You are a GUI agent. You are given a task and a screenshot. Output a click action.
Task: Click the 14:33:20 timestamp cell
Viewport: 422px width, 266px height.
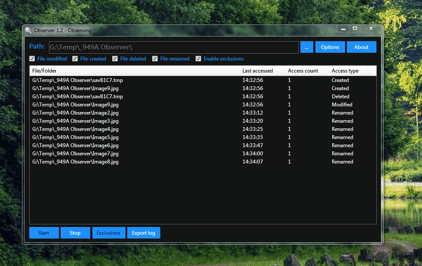pos(253,121)
